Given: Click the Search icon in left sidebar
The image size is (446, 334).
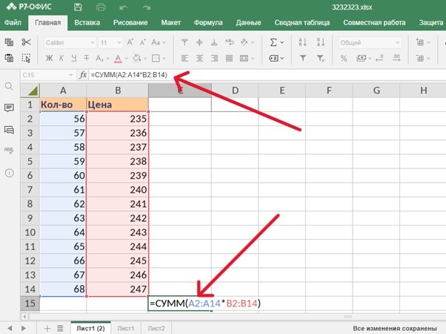Looking at the screenshot, I should tap(10, 87).
